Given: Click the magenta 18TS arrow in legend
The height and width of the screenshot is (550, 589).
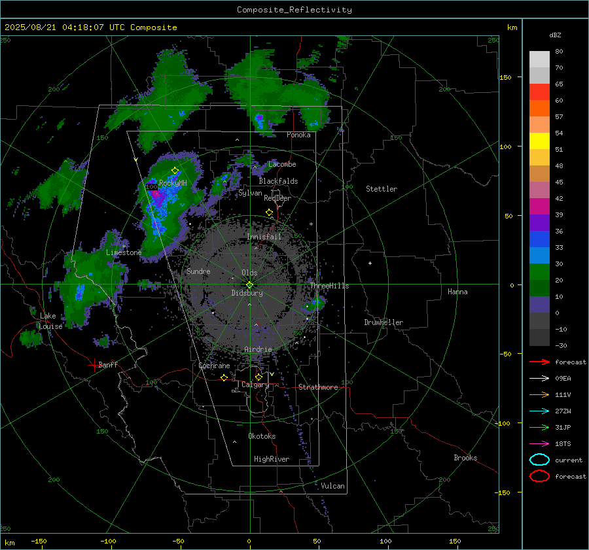Looking at the screenshot, I should pos(539,444).
